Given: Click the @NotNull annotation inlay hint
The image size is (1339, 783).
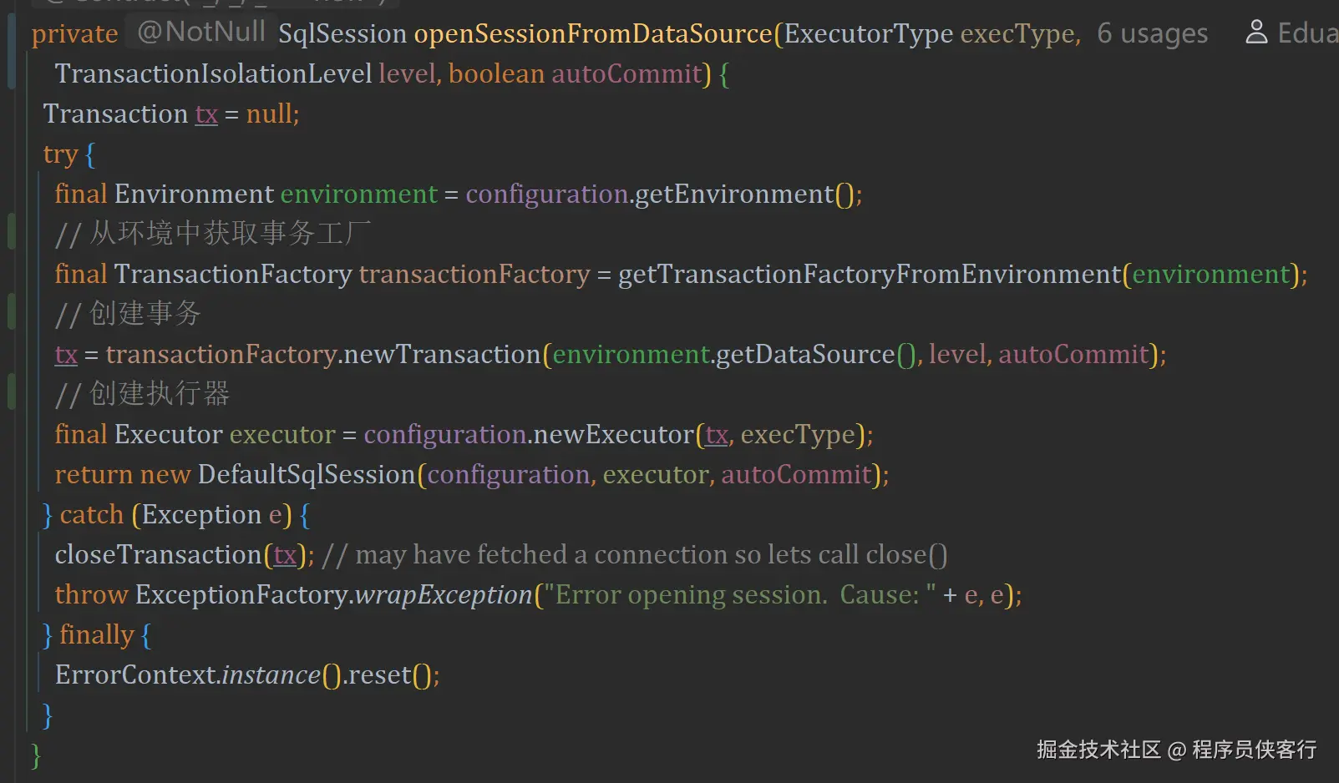Looking at the screenshot, I should pos(200,32).
